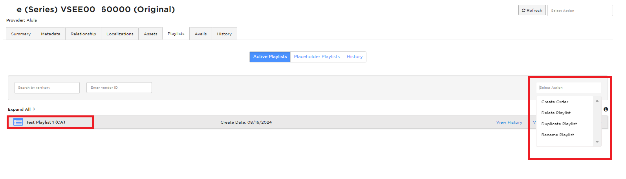Click the Search by territory field
The image size is (626, 179).
pyautogui.click(x=47, y=88)
